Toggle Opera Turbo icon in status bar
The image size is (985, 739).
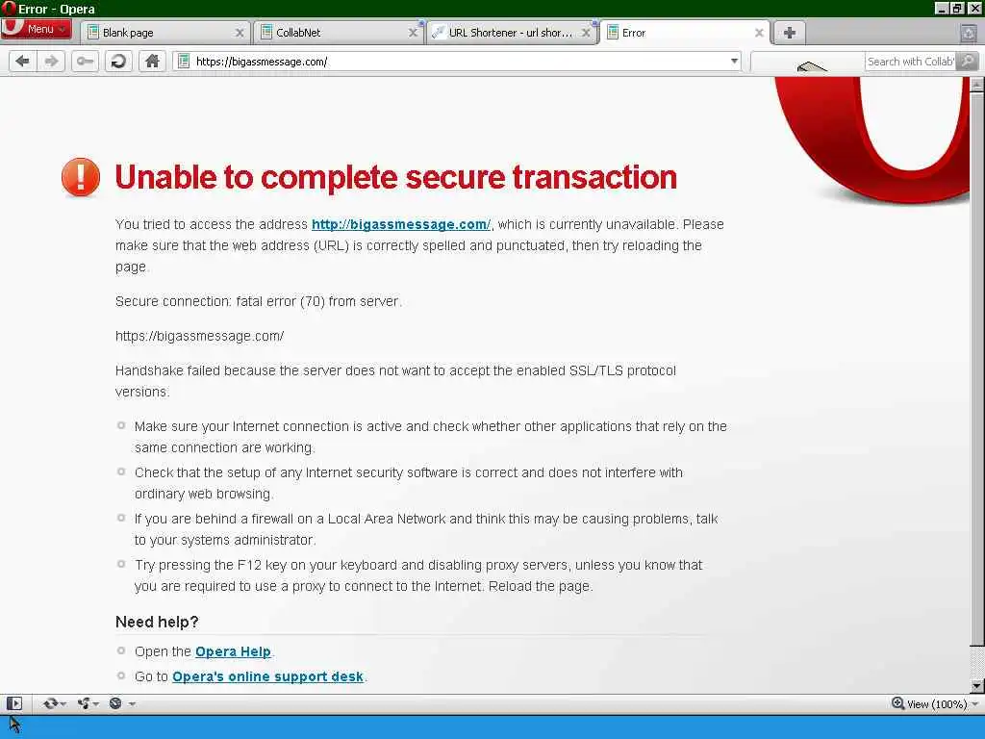tap(122, 703)
